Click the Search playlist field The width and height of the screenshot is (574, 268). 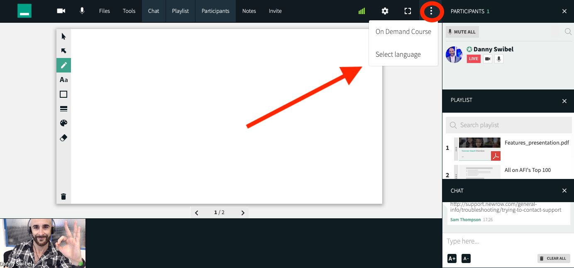coord(509,125)
